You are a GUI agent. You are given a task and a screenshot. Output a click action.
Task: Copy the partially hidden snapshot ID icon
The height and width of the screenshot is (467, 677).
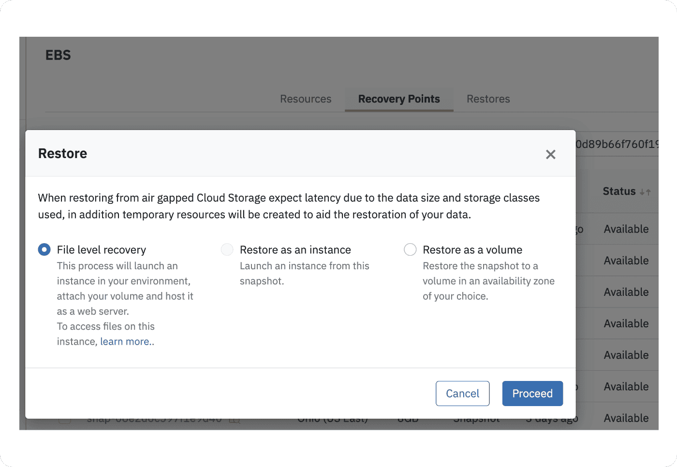click(x=235, y=421)
